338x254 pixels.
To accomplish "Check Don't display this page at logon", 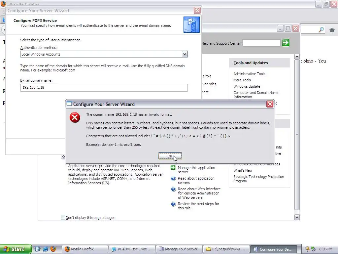I will [x=63, y=218].
